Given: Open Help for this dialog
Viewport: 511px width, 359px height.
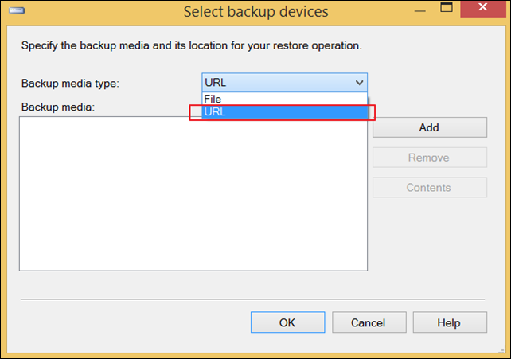Looking at the screenshot, I should tap(450, 322).
